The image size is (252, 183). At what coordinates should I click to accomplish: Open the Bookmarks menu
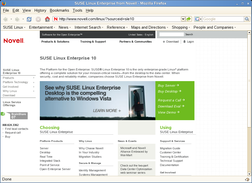coord(60,10)
